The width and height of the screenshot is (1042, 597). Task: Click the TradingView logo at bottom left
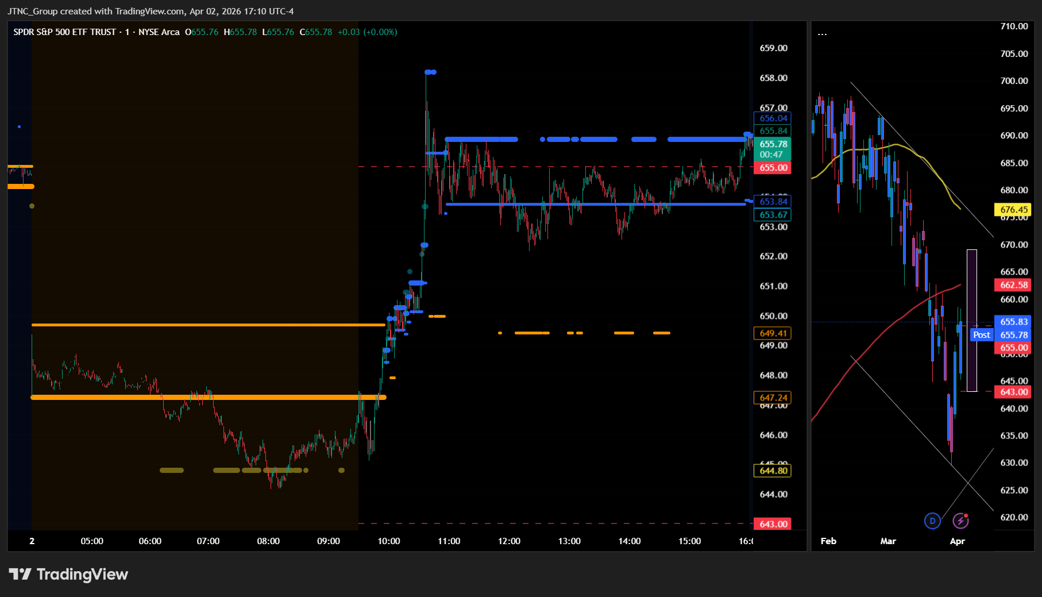click(68, 574)
